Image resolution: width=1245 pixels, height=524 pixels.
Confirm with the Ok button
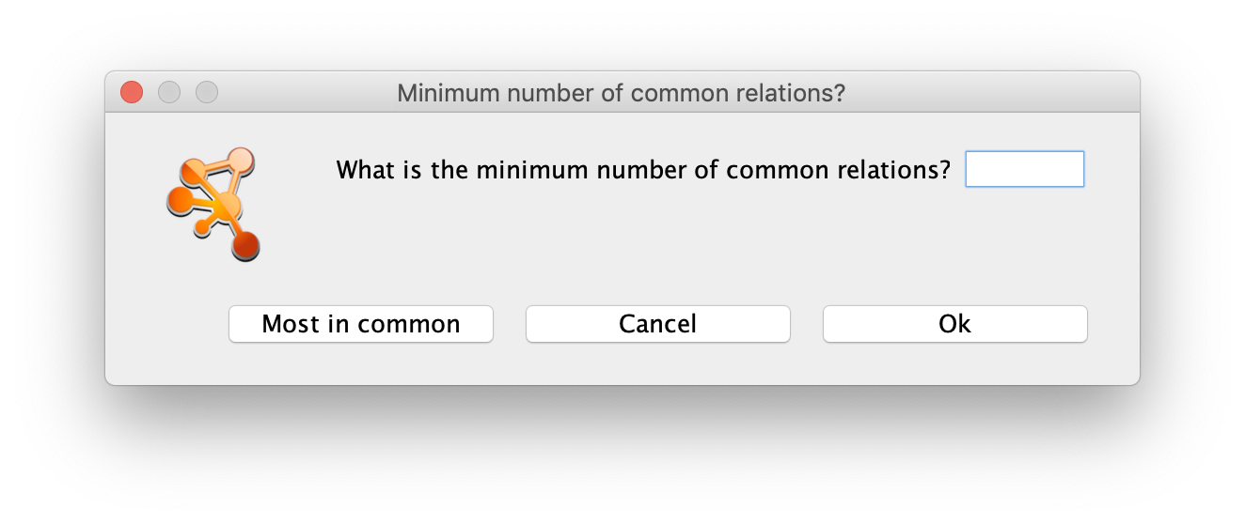[955, 324]
